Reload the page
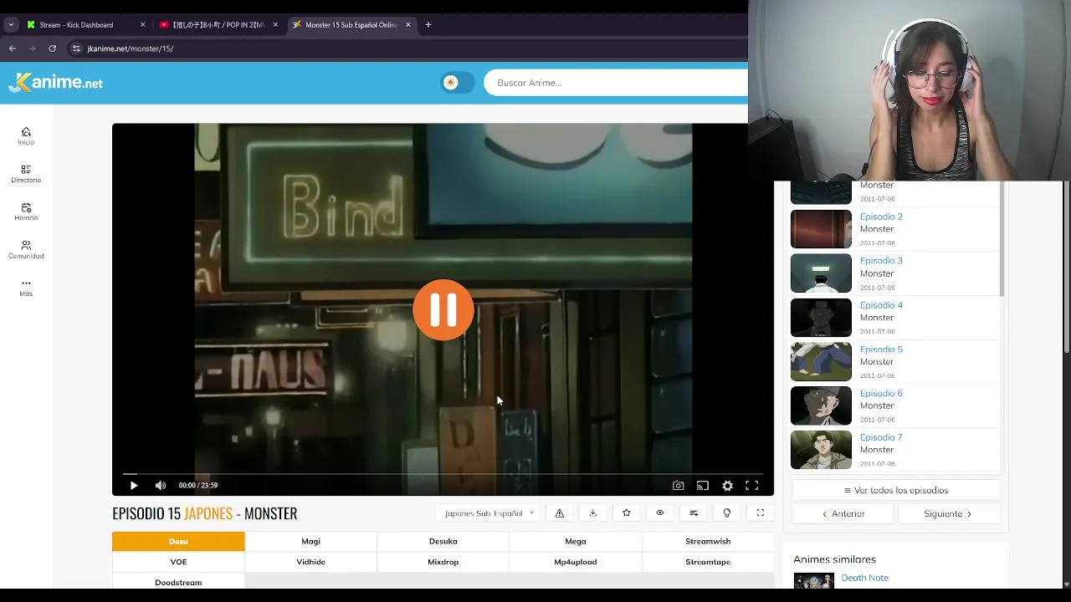This screenshot has width=1071, height=602. 53,48
